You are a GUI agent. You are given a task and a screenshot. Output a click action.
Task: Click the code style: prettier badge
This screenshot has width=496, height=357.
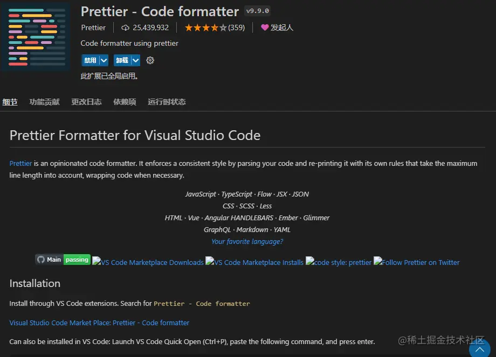point(337,262)
